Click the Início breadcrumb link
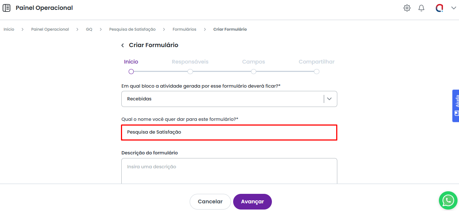The height and width of the screenshot is (211, 459). tap(9, 29)
